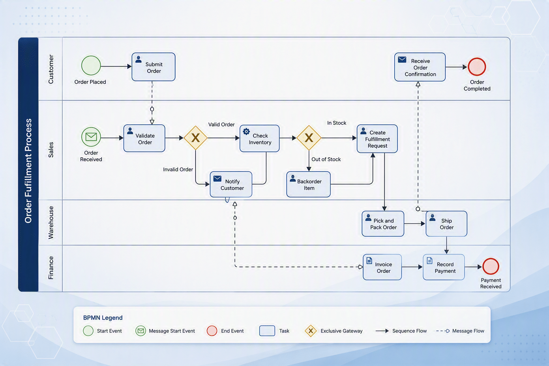Select the Record Payment task
The image size is (549, 366).
(444, 267)
